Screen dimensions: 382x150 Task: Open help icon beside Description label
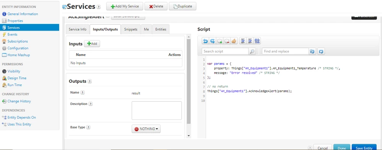pos(91,104)
